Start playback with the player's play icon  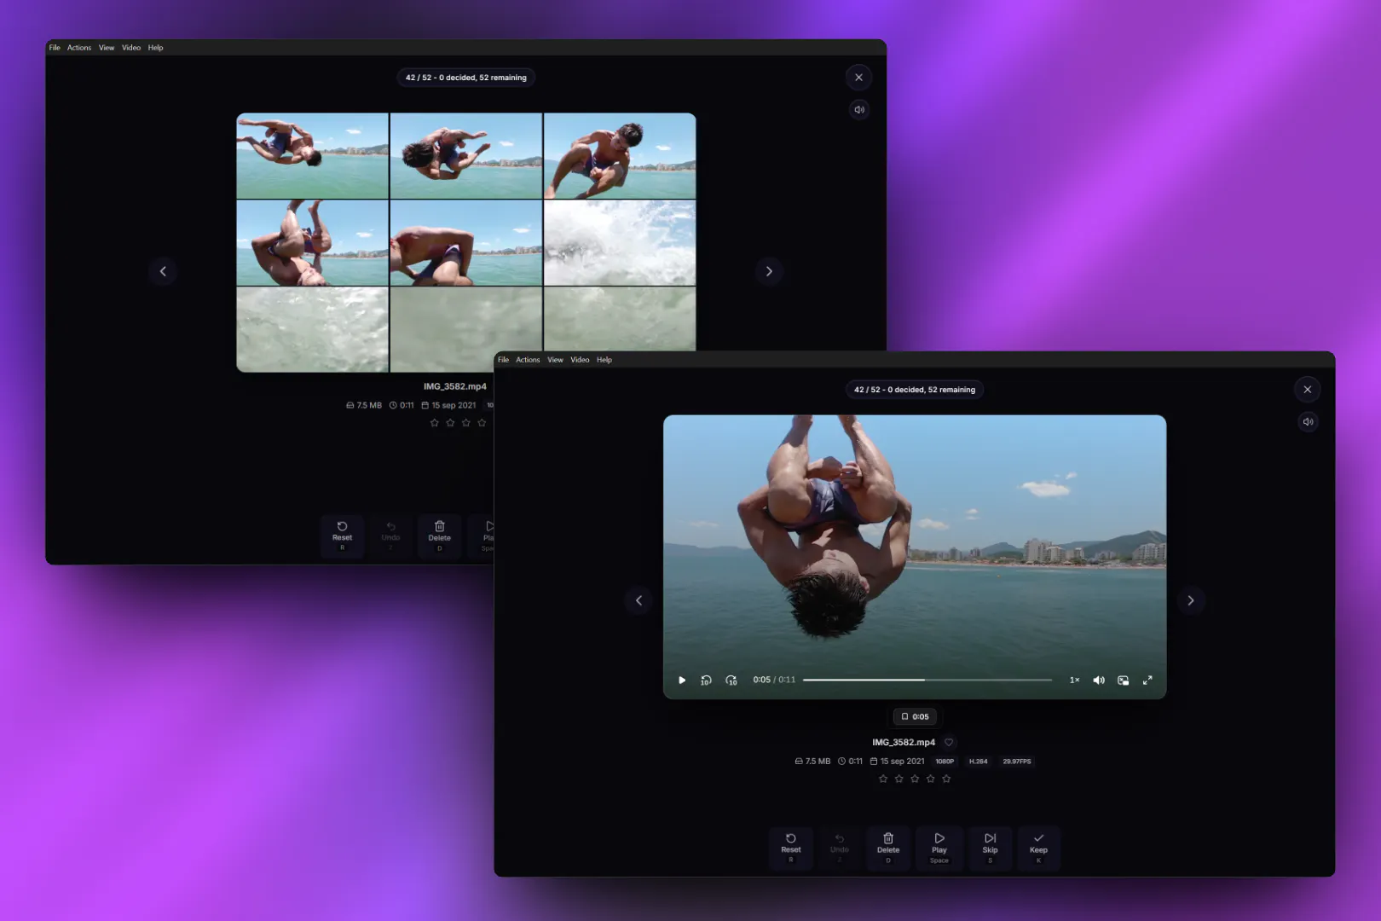pyautogui.click(x=682, y=680)
